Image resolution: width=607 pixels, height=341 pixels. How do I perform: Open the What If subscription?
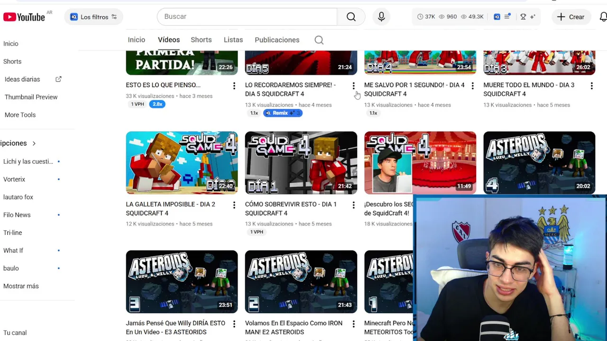(13, 251)
